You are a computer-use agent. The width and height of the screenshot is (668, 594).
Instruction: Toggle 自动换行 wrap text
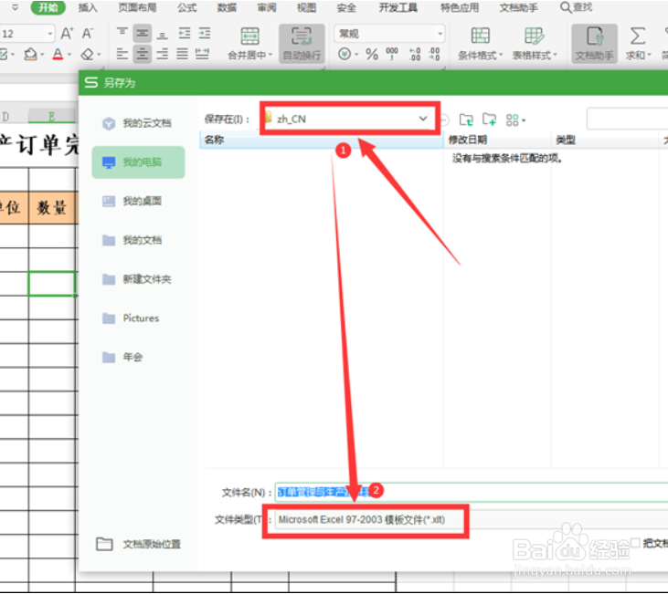coord(302,44)
